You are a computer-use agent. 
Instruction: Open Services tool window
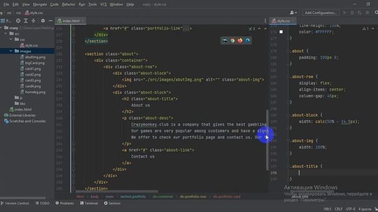coord(112,203)
